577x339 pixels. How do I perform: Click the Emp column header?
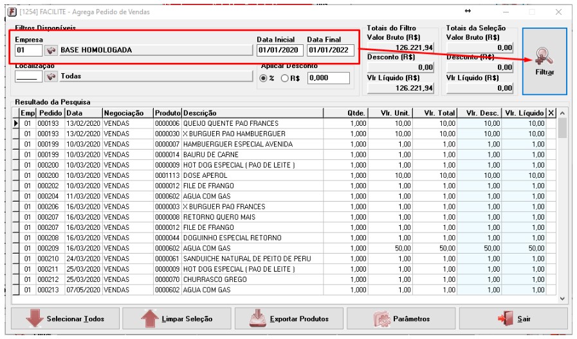click(x=28, y=113)
